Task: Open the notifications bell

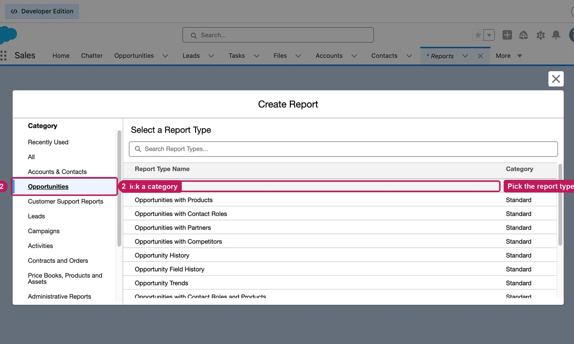Action: coord(556,35)
